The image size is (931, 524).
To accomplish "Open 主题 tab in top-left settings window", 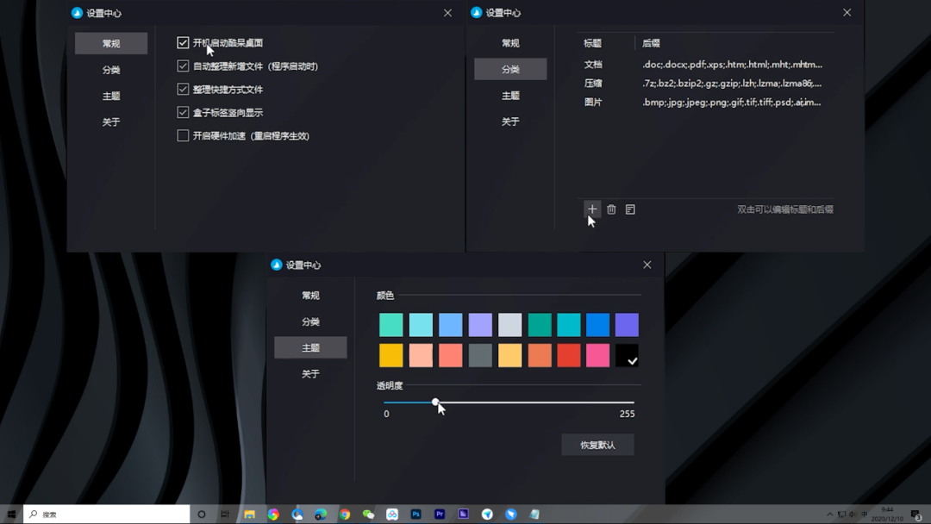I will click(111, 96).
